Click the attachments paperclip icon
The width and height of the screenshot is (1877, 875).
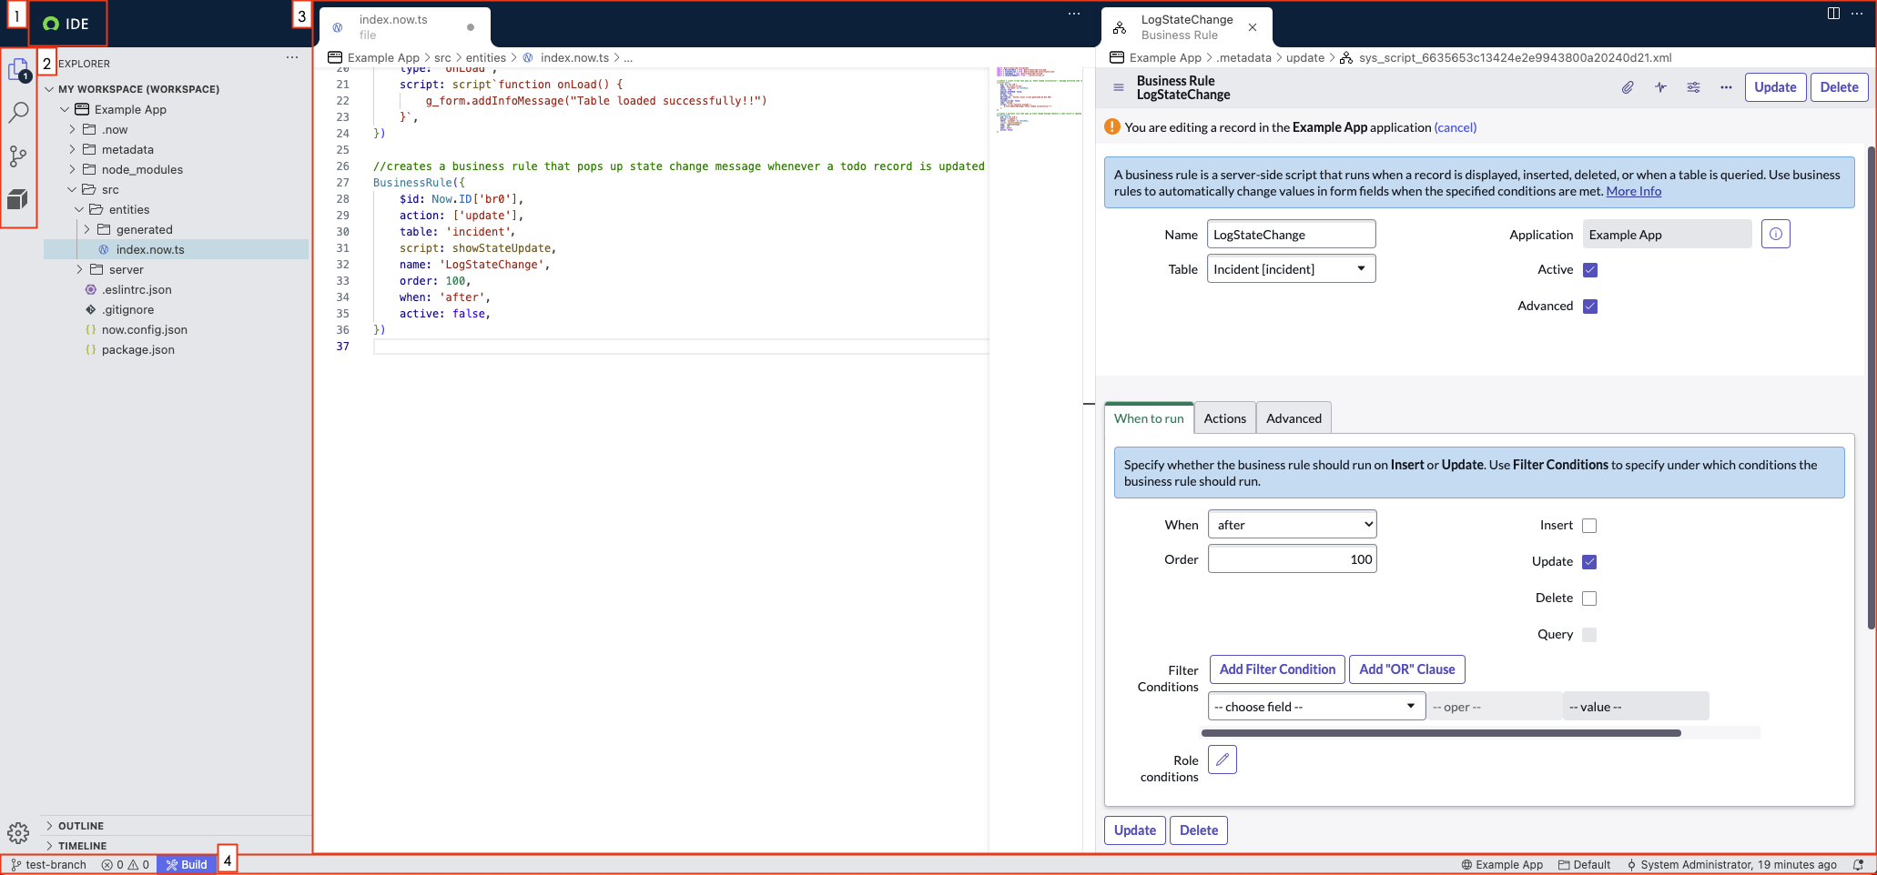1628,87
